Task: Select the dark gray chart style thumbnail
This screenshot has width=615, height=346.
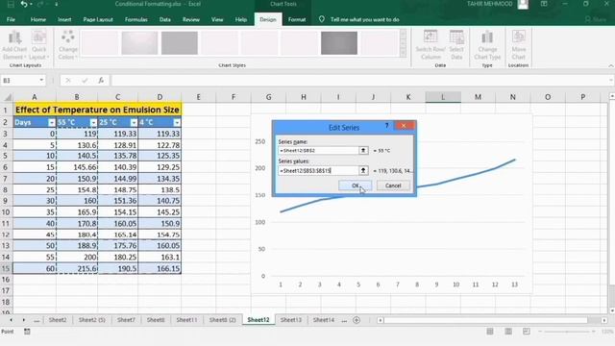Action: coord(339,43)
